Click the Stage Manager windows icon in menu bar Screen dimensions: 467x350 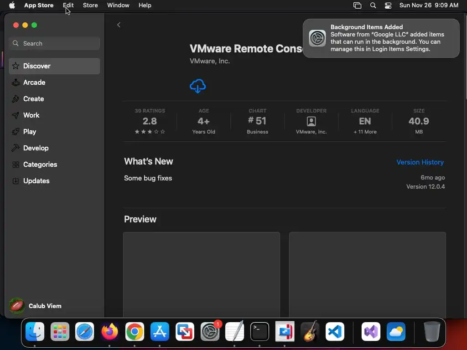(x=357, y=5)
